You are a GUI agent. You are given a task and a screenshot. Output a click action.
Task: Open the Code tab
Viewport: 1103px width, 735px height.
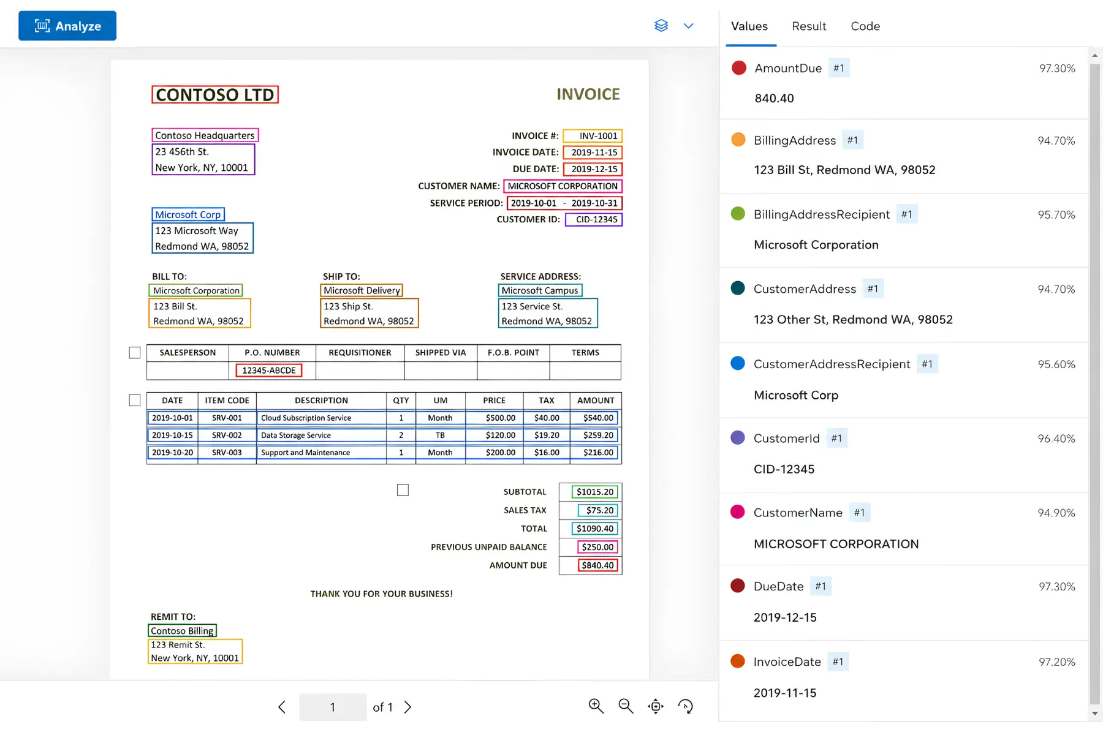865,26
